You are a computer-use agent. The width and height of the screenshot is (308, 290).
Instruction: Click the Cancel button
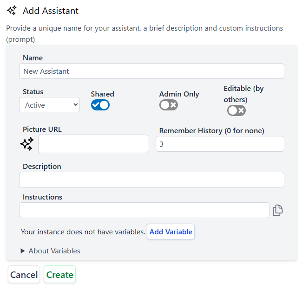[24, 275]
